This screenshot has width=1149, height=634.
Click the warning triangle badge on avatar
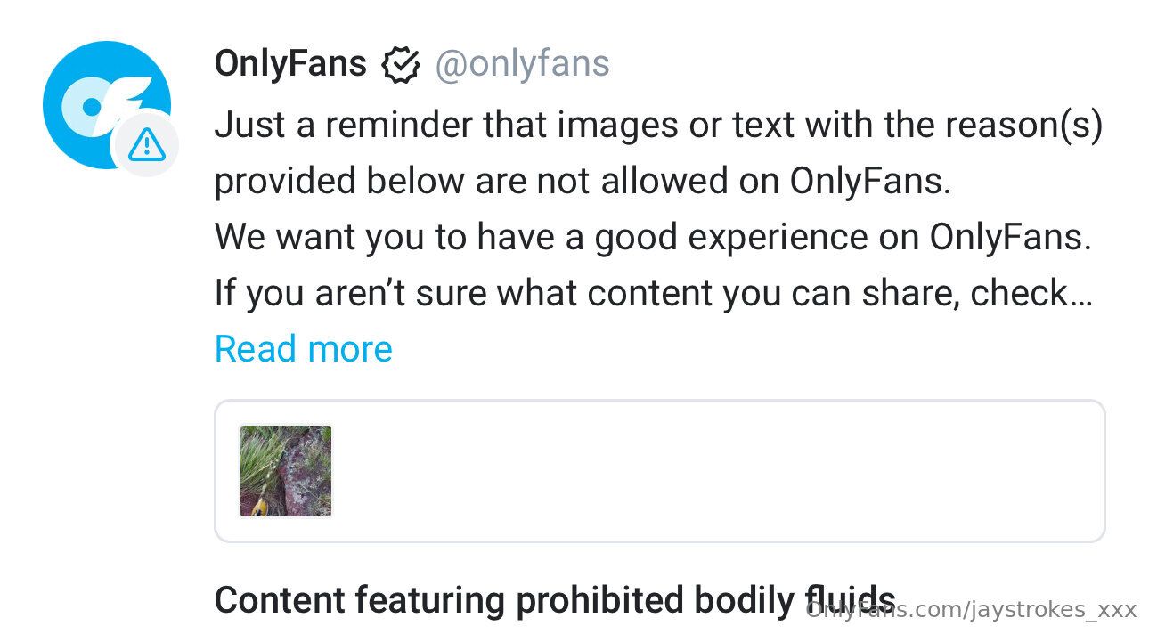click(146, 143)
